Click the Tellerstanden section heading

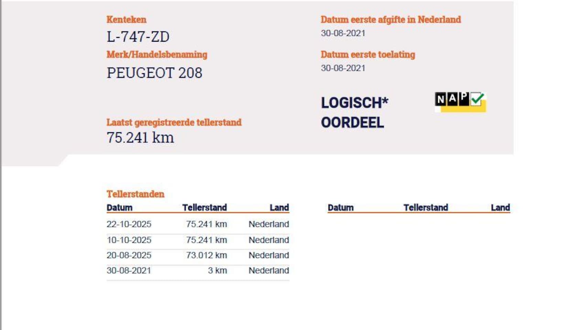tap(135, 194)
